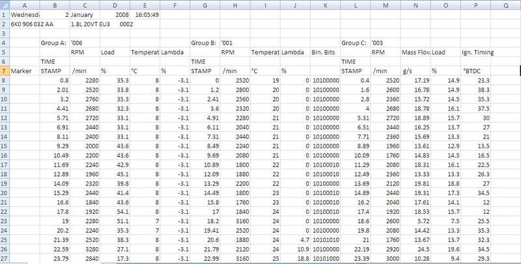Click the binary bits cell '10101010'

coord(325,240)
